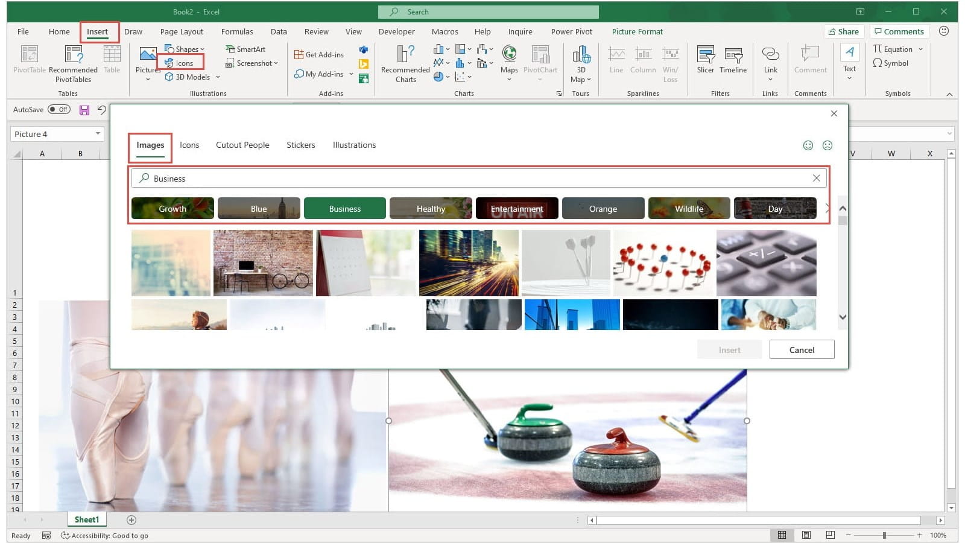The width and height of the screenshot is (965, 543).
Task: Open the Formulas ribbon tab
Action: click(x=237, y=32)
